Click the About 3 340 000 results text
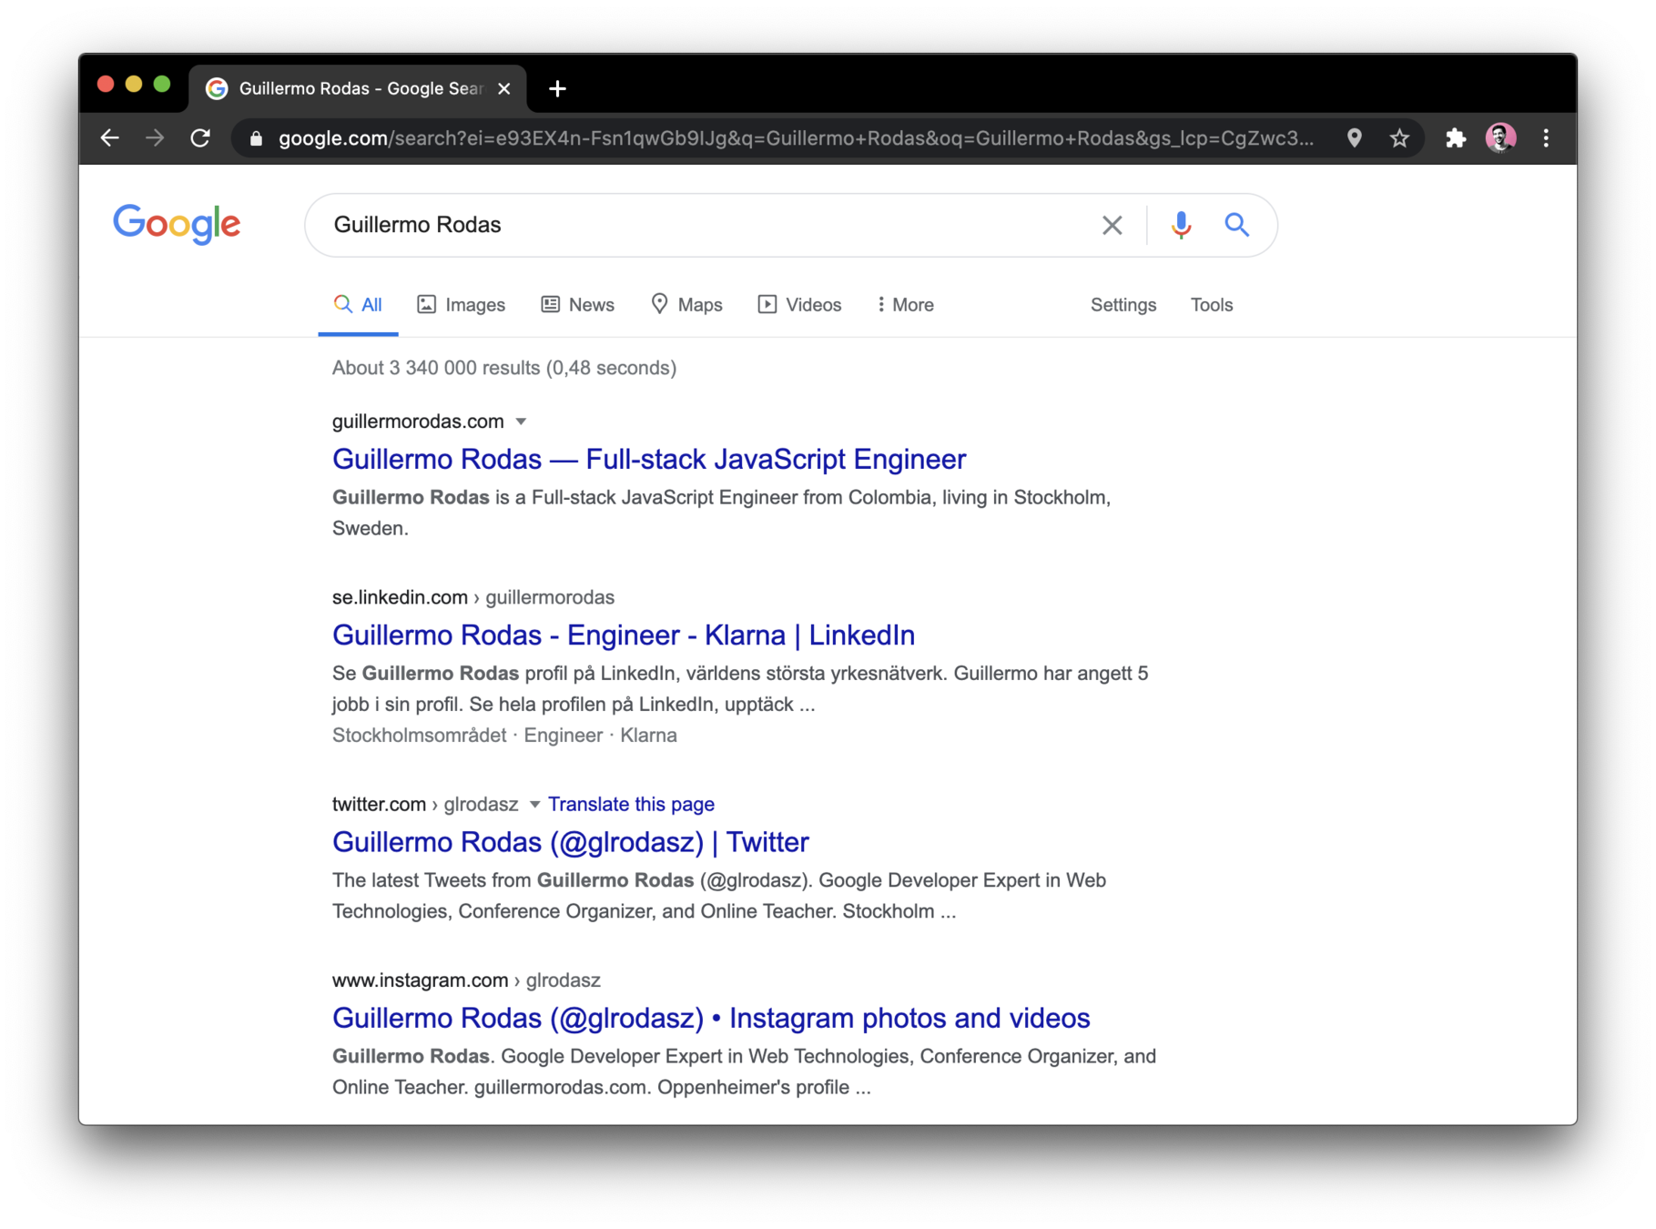 point(504,368)
